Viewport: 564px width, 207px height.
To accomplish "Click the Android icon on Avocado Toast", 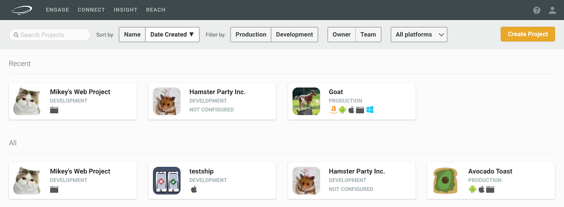I will pos(473,189).
